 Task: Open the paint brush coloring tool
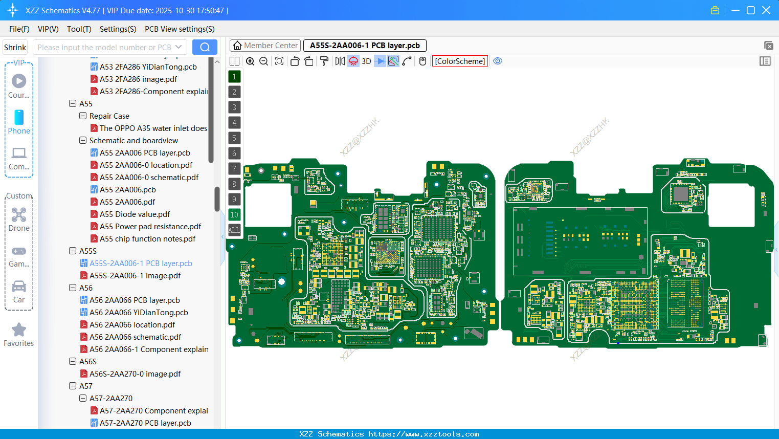coord(323,61)
